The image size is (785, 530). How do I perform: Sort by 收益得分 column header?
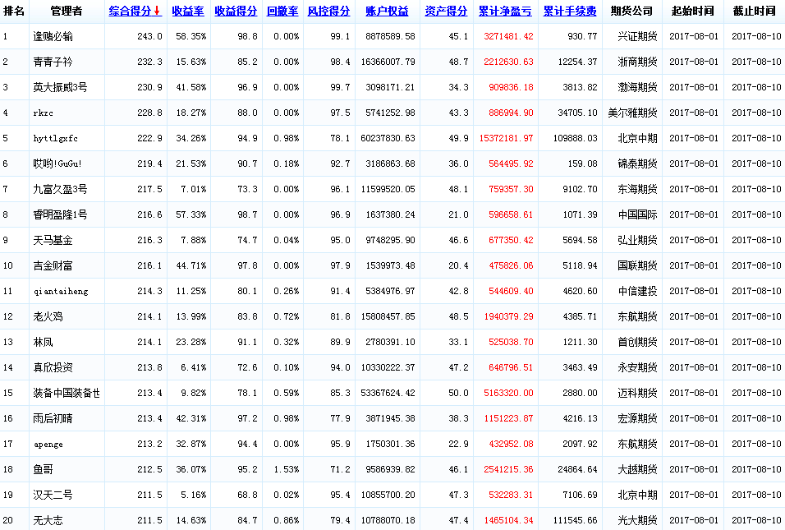pyautogui.click(x=236, y=11)
